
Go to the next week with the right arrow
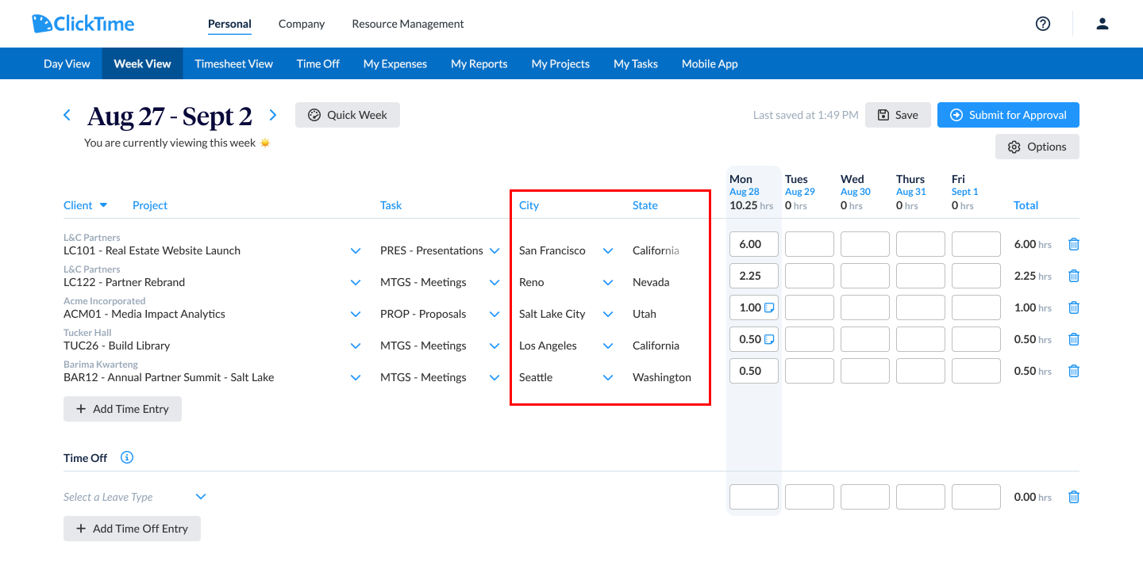pyautogui.click(x=272, y=114)
